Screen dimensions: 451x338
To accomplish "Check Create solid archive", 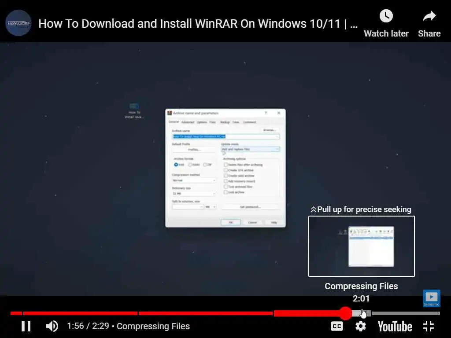I will 226,176.
